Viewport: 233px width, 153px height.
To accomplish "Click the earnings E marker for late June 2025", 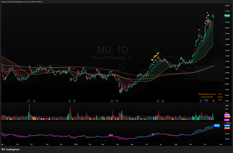I will point(158,101).
